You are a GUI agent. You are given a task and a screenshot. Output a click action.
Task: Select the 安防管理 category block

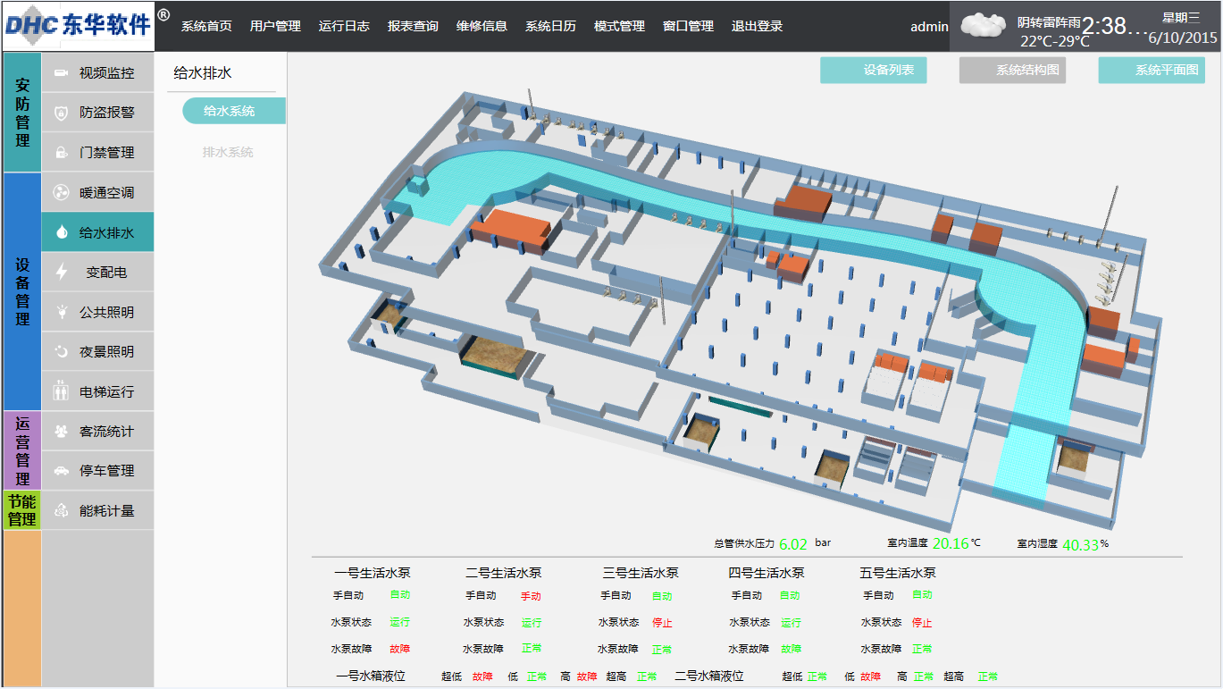[22, 113]
